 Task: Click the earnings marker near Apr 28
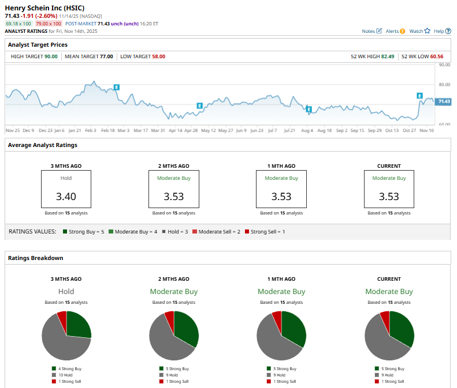(x=199, y=106)
